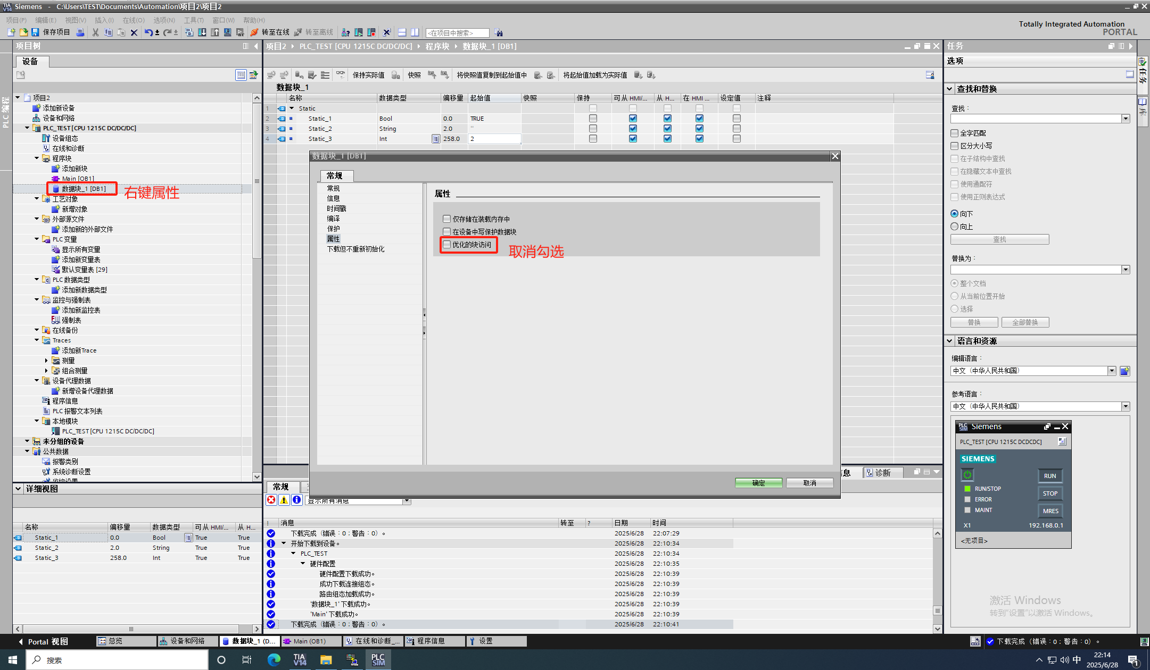Click 确定 to confirm dialog

[759, 483]
